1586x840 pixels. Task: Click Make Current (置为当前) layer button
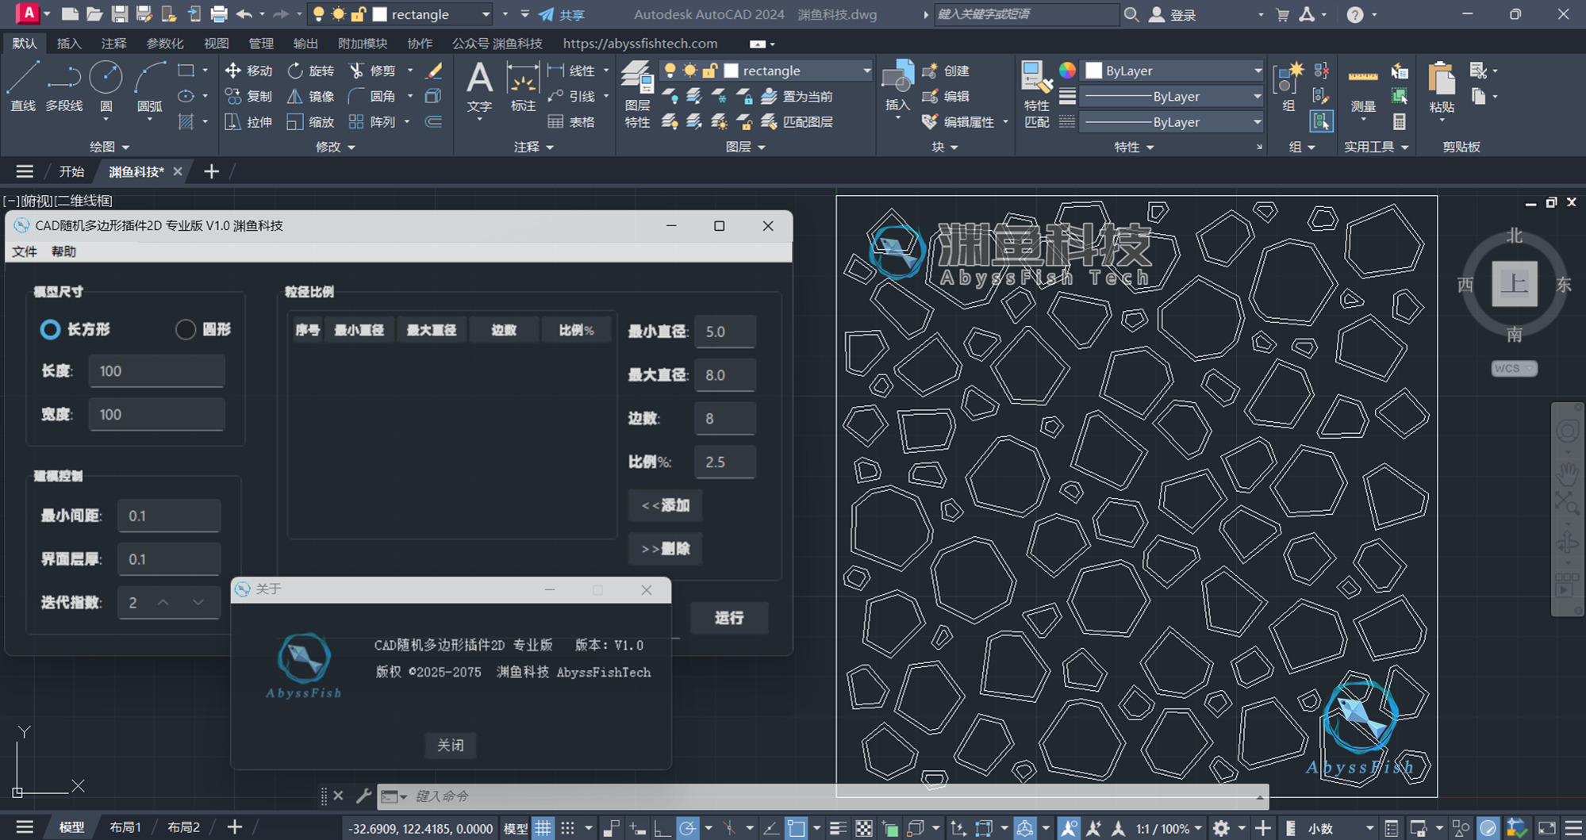[797, 96]
